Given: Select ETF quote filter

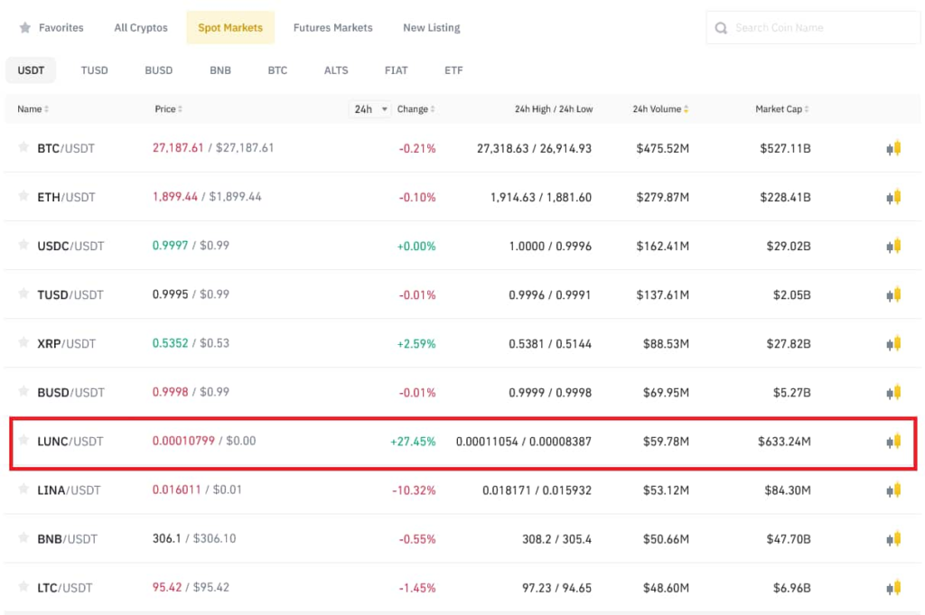Looking at the screenshot, I should [453, 70].
